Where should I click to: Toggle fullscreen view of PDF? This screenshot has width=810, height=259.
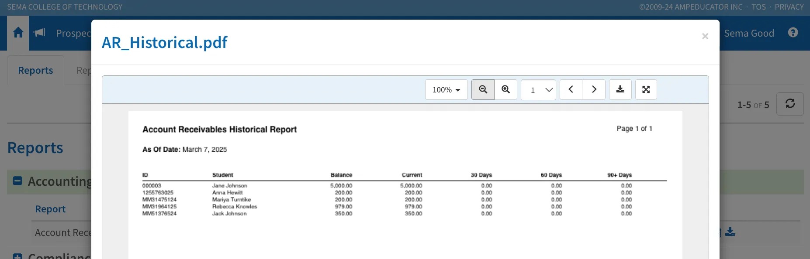point(646,89)
